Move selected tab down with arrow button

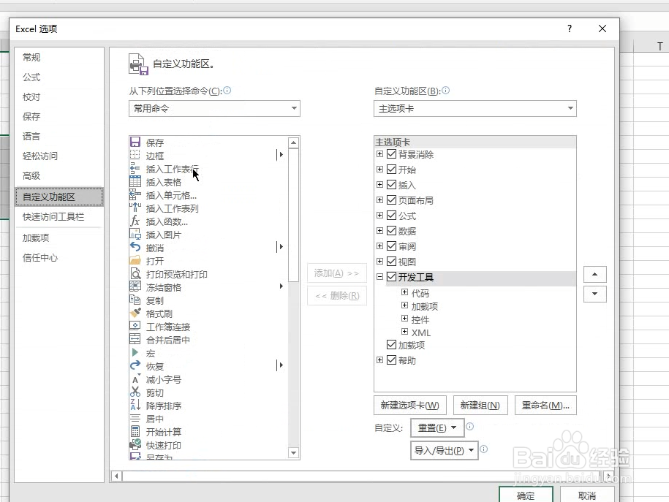[x=594, y=294]
